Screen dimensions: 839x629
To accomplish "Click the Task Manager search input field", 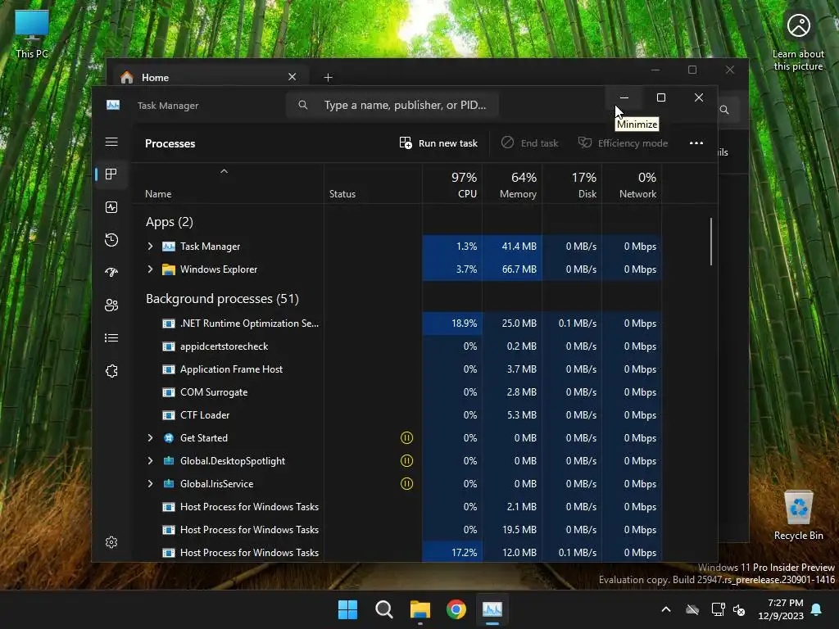I will [x=392, y=105].
